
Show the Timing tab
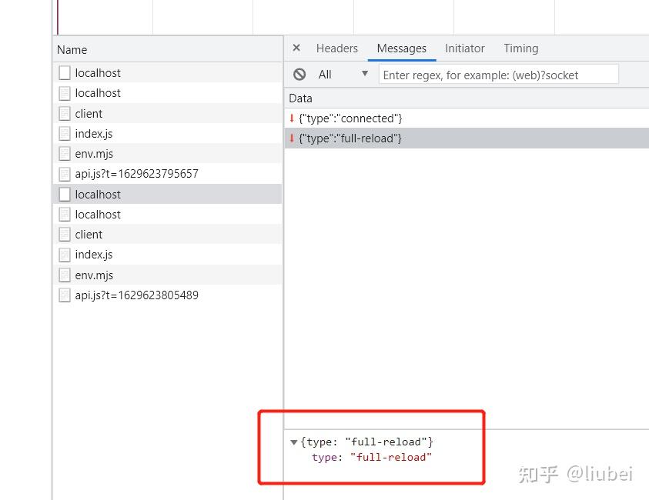521,48
